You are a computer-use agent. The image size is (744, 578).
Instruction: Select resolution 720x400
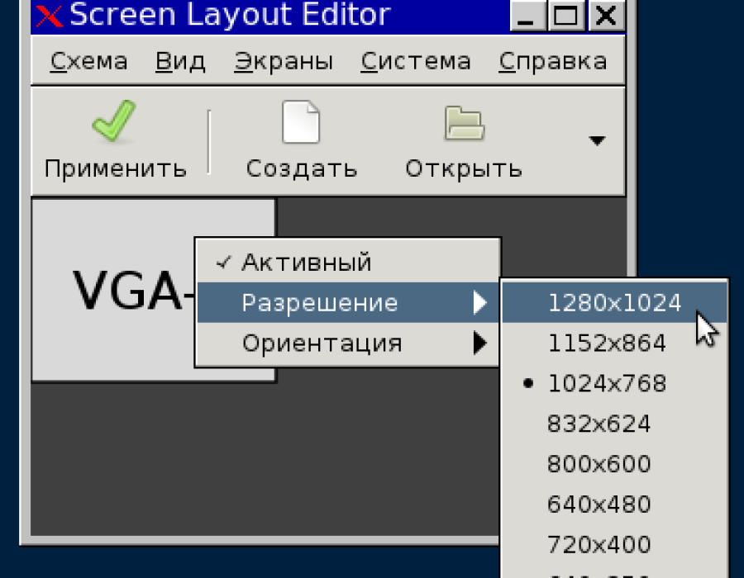(614, 544)
